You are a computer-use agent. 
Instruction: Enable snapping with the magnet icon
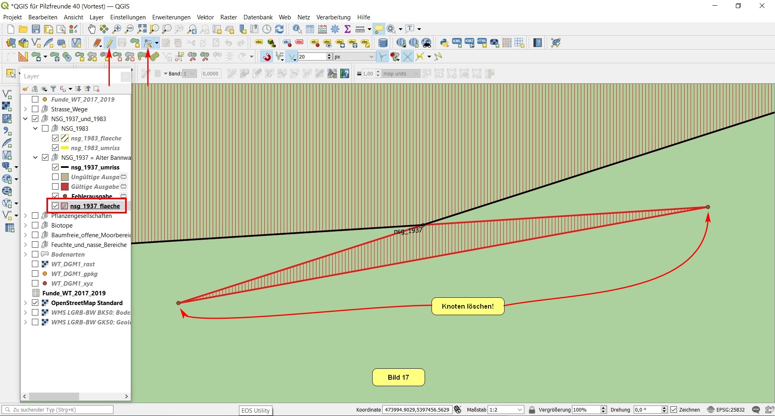pos(267,57)
